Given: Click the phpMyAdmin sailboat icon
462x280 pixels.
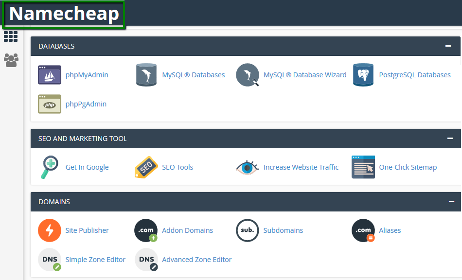Looking at the screenshot, I should pos(50,75).
